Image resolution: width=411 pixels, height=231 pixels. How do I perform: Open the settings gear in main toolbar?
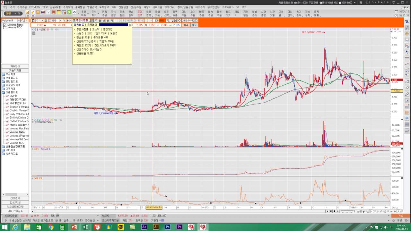(x=74, y=12)
